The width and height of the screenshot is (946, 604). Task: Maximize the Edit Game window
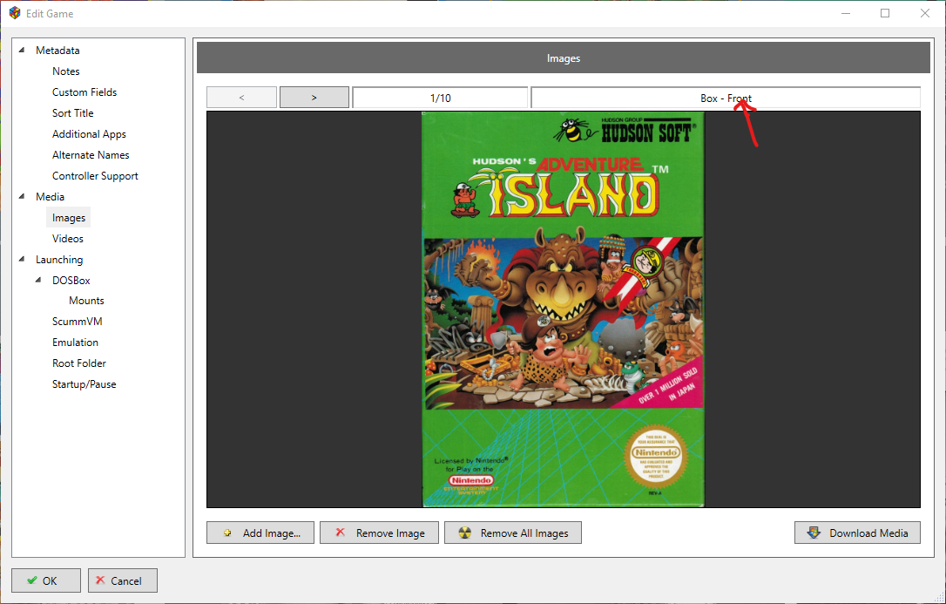coord(885,13)
